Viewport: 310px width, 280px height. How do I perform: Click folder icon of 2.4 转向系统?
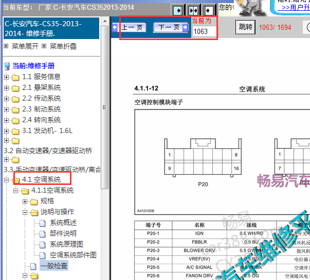tap(15, 121)
